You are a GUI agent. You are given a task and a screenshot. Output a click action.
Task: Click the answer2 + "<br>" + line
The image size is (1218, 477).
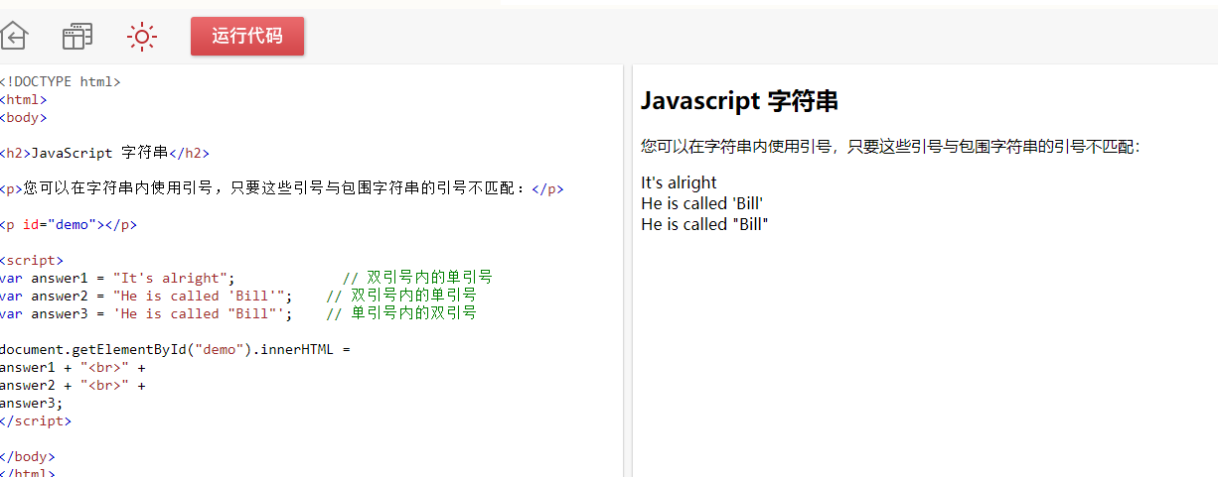click(x=73, y=385)
